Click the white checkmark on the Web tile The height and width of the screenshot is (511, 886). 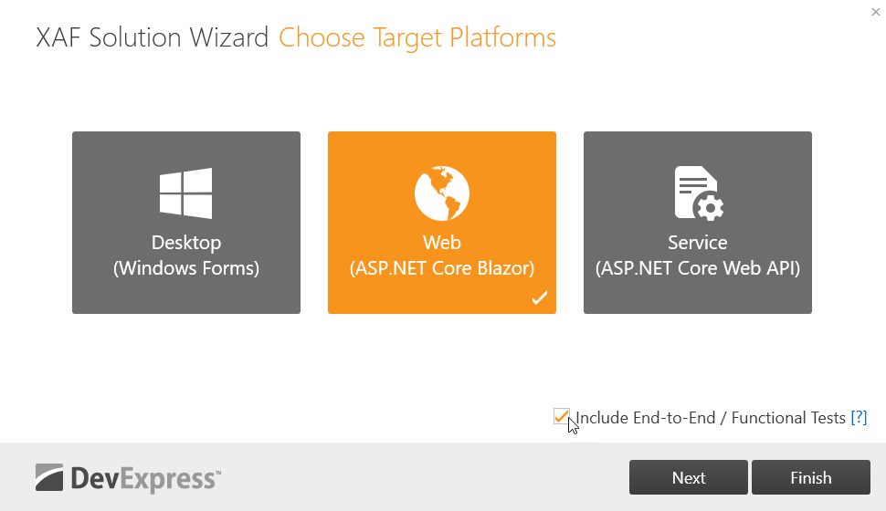[540, 297]
